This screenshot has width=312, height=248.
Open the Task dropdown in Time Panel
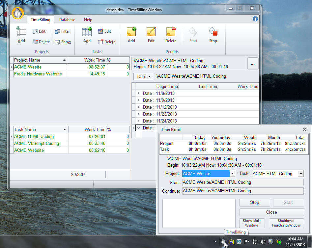[x=300, y=174]
